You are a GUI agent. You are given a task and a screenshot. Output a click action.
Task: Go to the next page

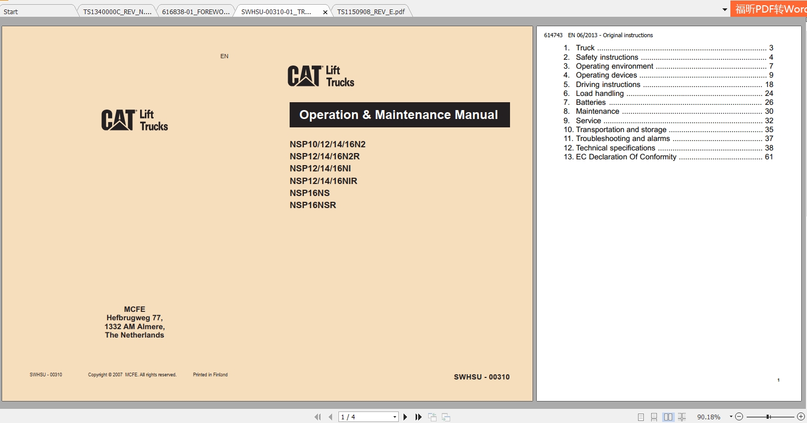(406, 417)
